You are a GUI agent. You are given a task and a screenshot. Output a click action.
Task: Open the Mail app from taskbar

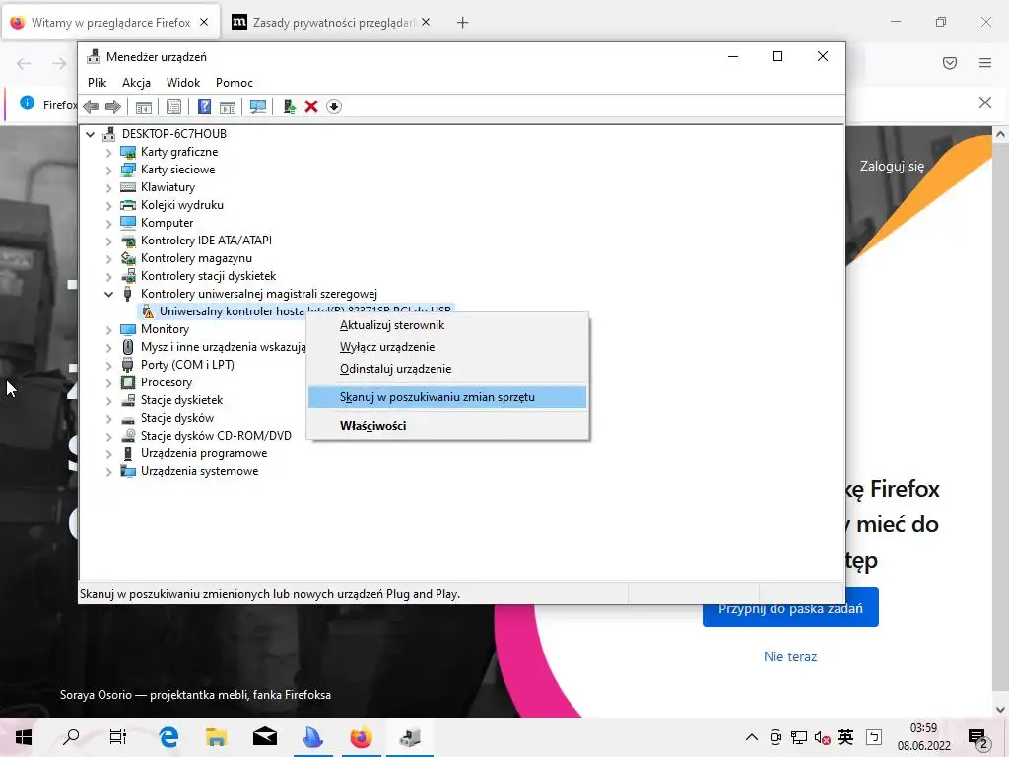coord(264,737)
